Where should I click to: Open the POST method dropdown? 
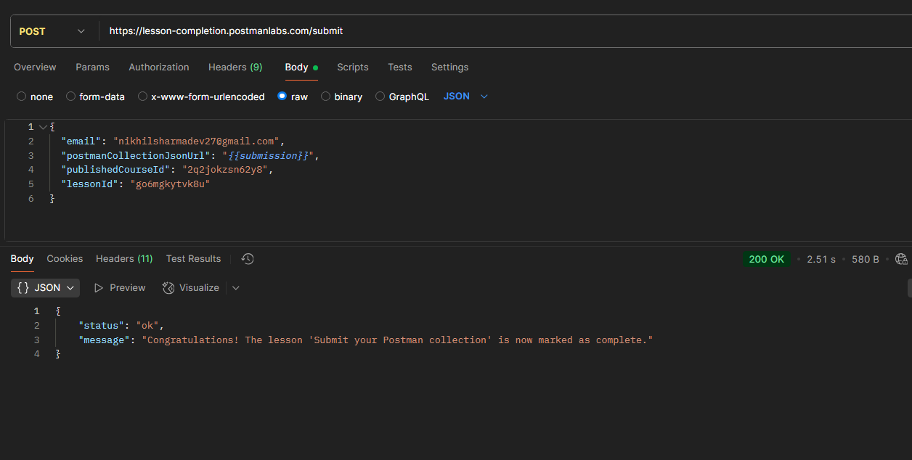click(x=52, y=31)
